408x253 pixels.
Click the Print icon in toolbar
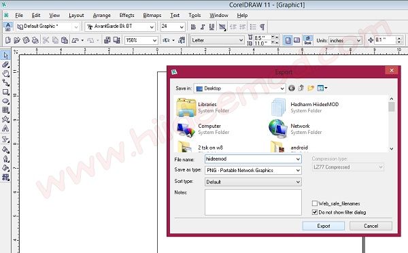click(x=35, y=40)
